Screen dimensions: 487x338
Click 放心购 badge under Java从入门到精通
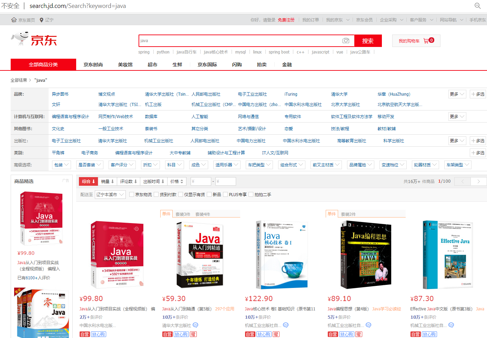pos(181,334)
